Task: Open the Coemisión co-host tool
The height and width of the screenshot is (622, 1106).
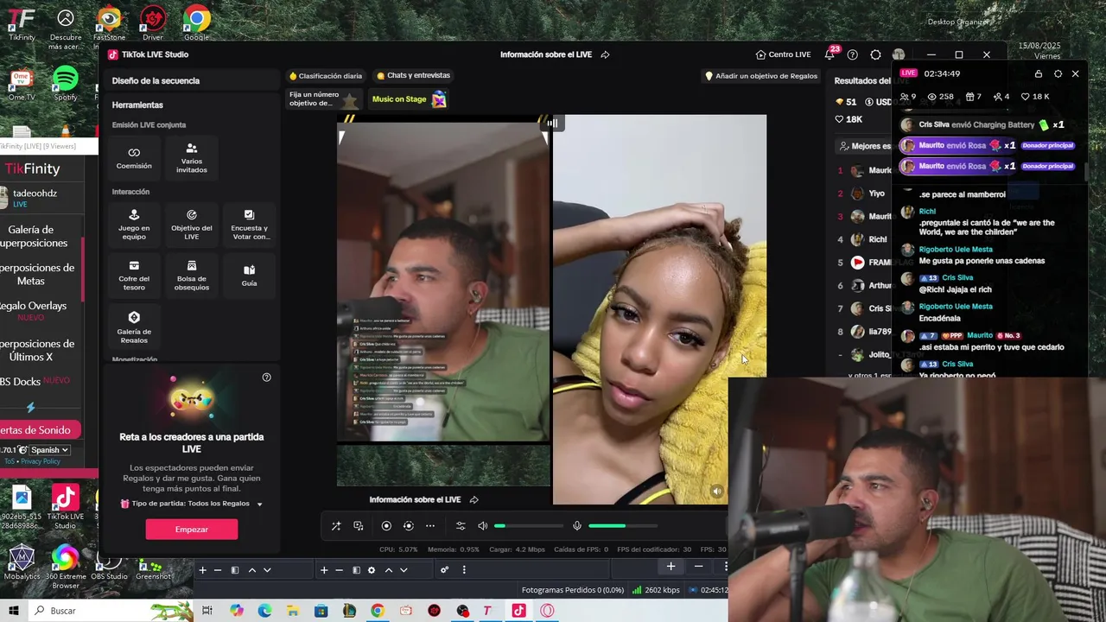Action: click(x=134, y=158)
